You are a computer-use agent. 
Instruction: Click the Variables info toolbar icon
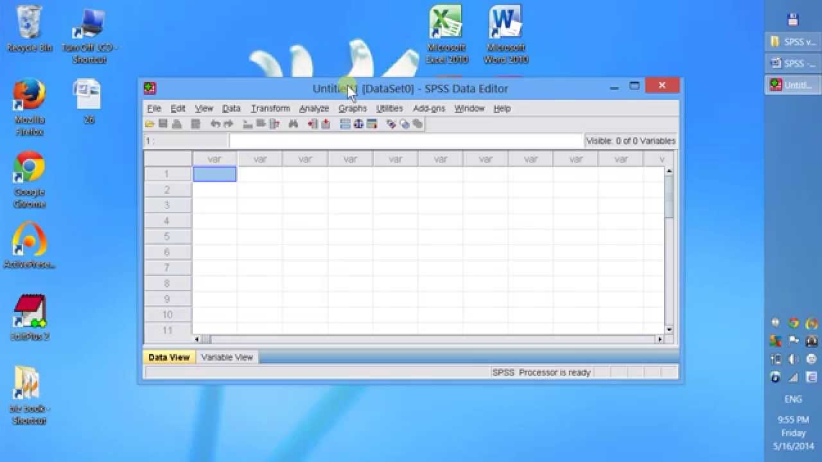[274, 124]
